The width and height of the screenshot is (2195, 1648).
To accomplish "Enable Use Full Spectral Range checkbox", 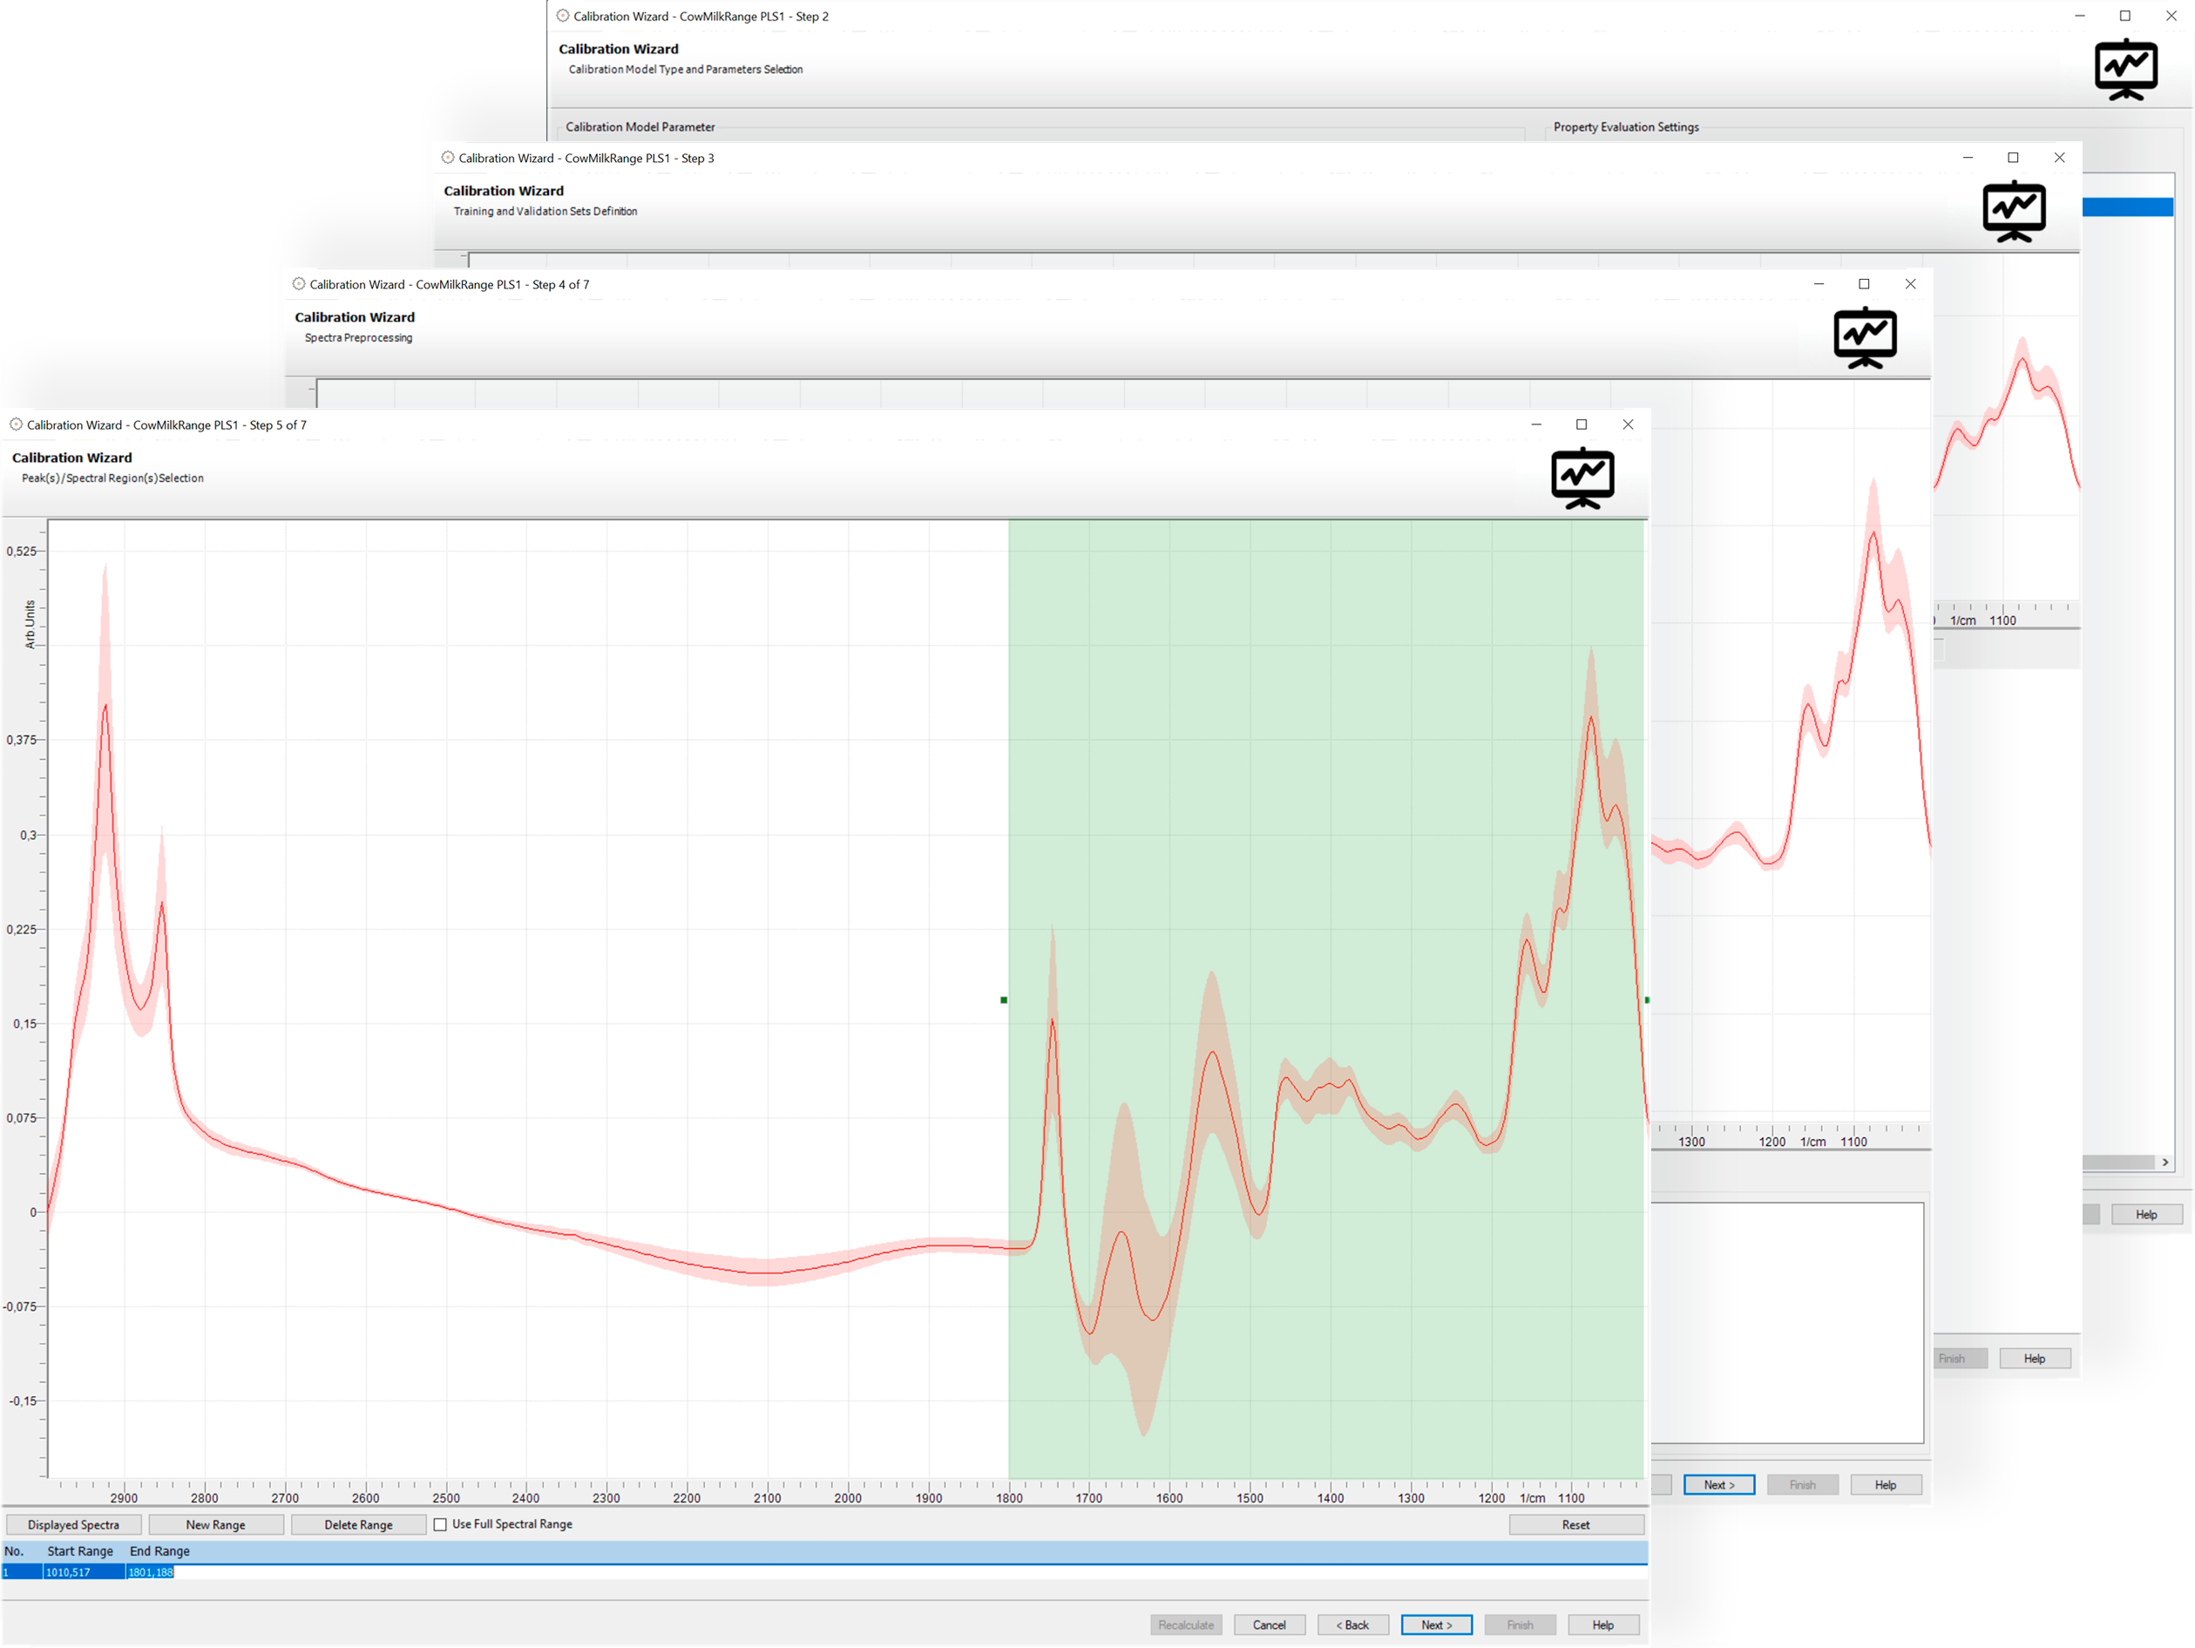I will pos(439,1525).
